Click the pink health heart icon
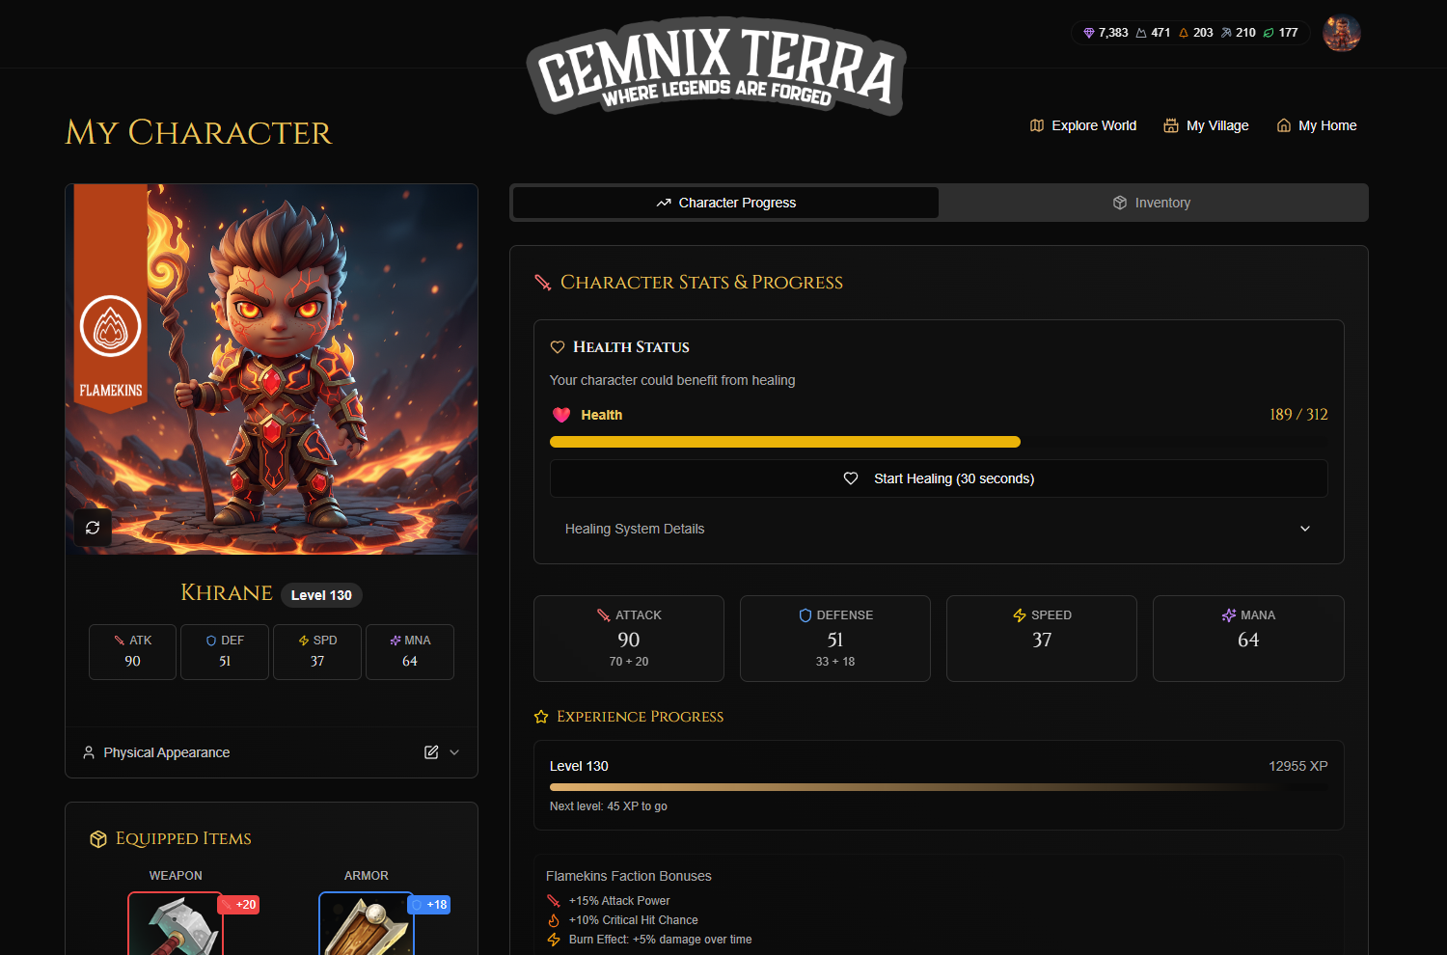1447x955 pixels. coord(561,415)
